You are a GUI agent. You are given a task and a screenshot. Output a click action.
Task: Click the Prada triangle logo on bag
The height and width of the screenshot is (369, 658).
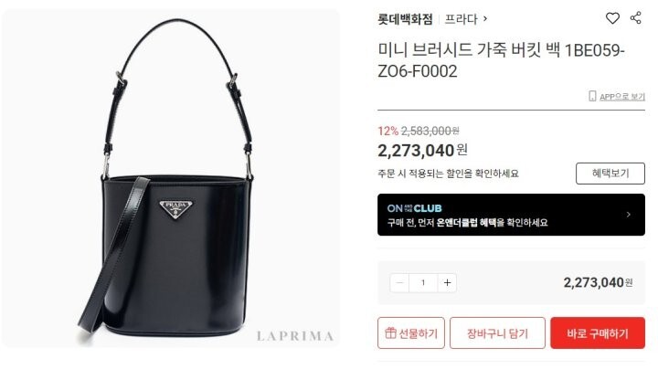(x=175, y=209)
